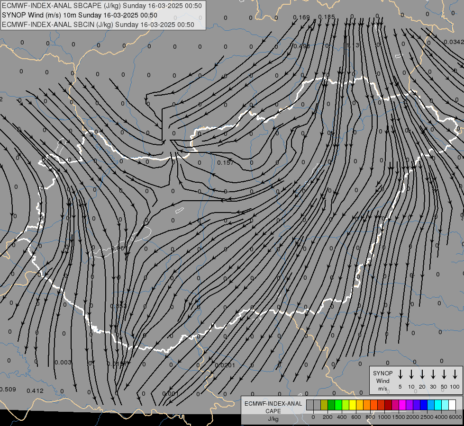464x426 pixels.
Task: Pick the dark red CAPE legend swatch
Action: pos(388,405)
